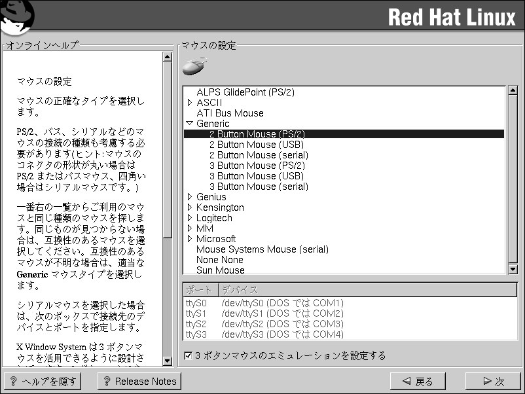Toggle 3ボタンマウスのエミュレーション checkbox
This screenshot has height=394, width=525.
(189, 356)
